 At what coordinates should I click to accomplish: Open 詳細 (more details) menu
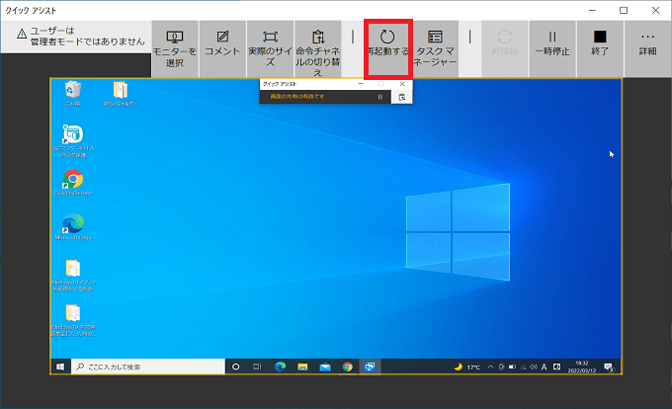[647, 48]
